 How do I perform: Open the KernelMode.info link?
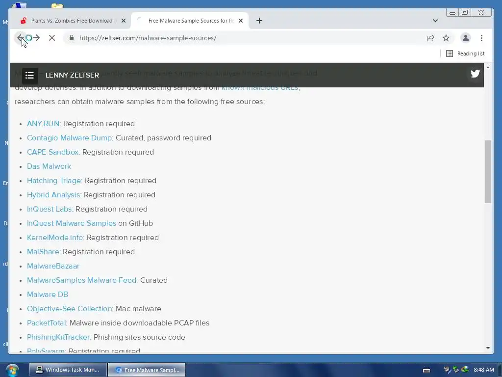coord(55,238)
